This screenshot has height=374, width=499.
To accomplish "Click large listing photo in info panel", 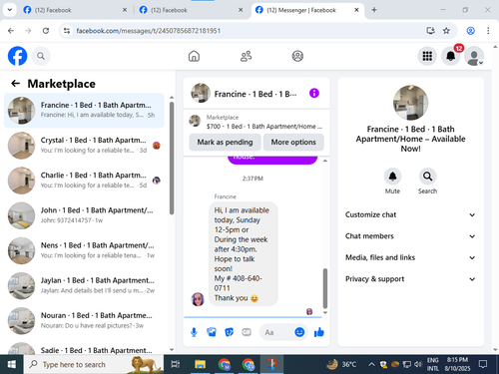I will coord(410,103).
